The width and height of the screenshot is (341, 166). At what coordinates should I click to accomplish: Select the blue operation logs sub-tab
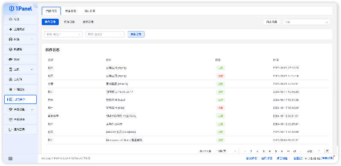(x=50, y=22)
